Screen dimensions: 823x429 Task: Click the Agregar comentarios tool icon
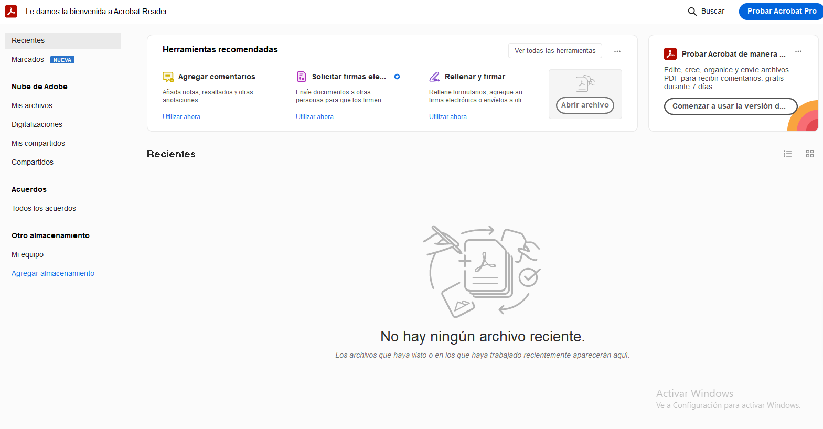tap(168, 77)
